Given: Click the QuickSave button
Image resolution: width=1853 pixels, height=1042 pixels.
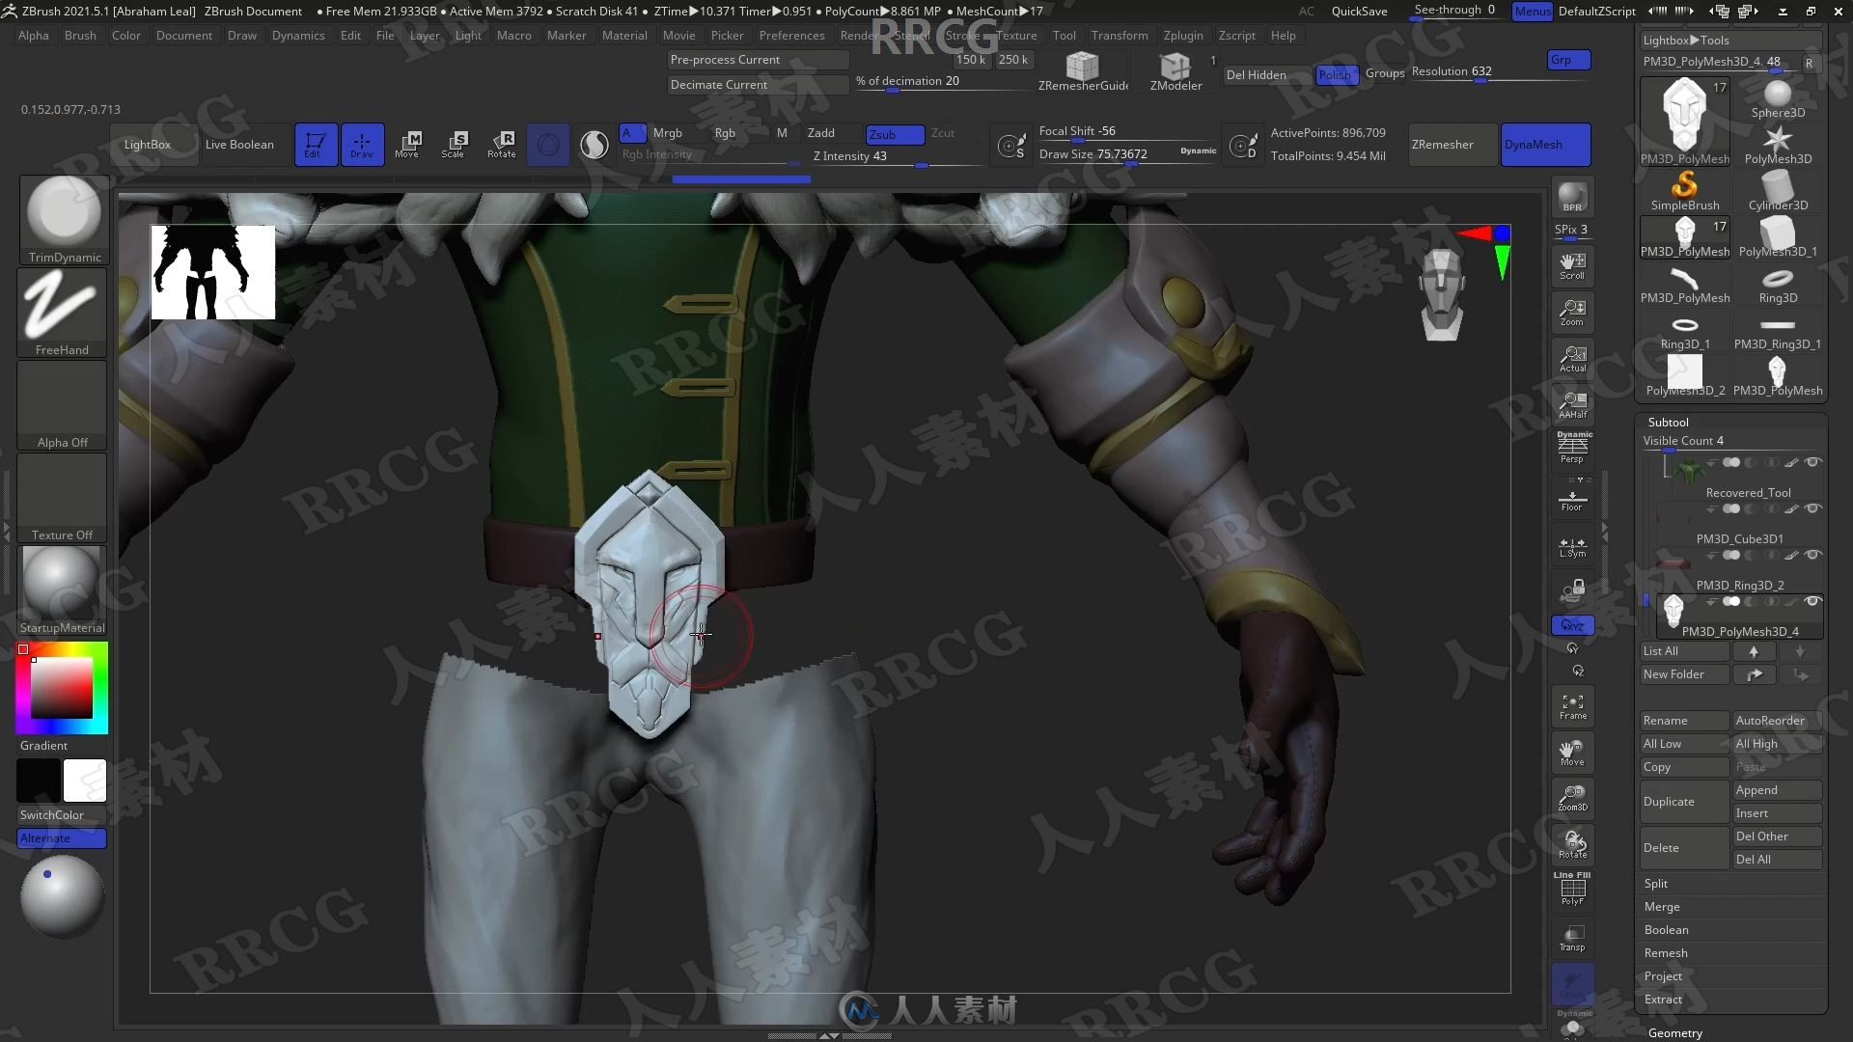Looking at the screenshot, I should pos(1359,11).
